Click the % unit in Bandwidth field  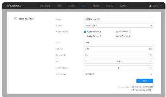click(x=150, y=55)
